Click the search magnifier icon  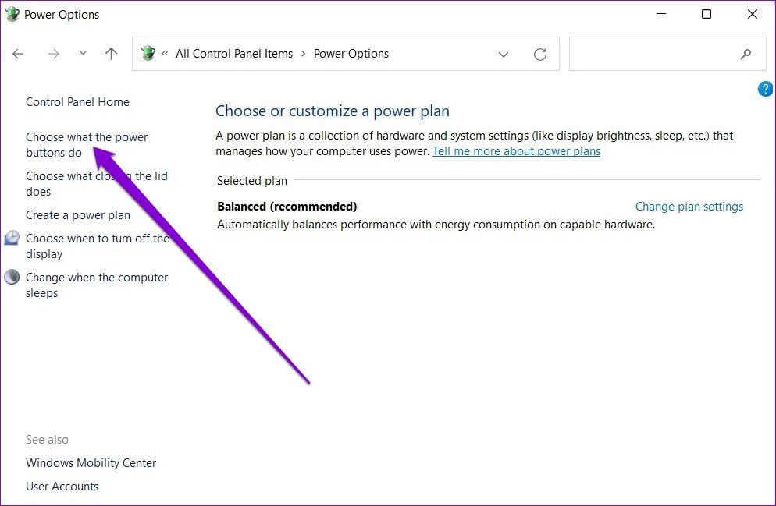746,54
